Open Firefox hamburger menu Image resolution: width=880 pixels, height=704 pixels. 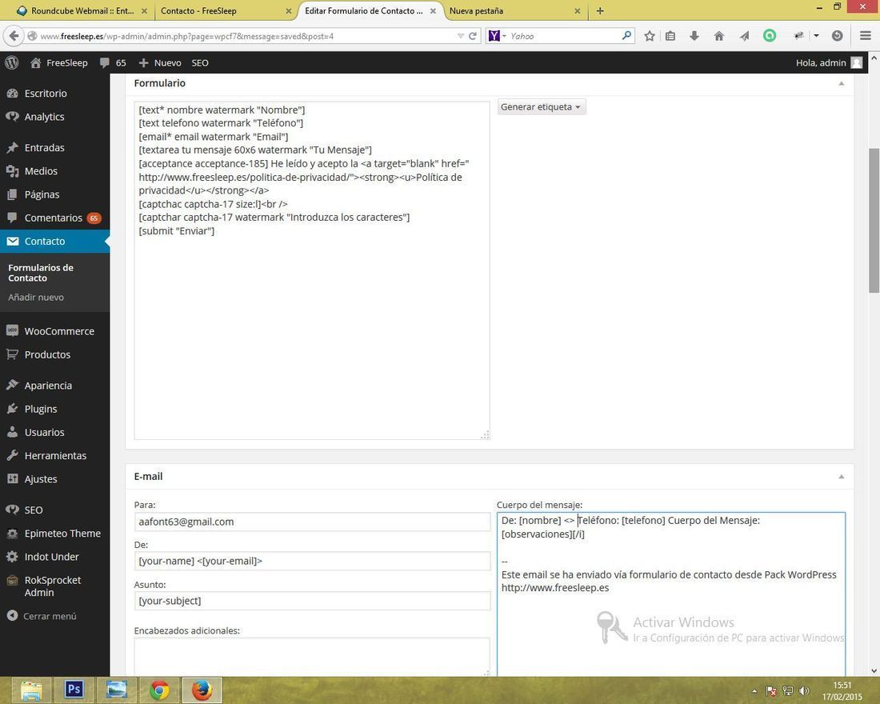click(x=866, y=36)
